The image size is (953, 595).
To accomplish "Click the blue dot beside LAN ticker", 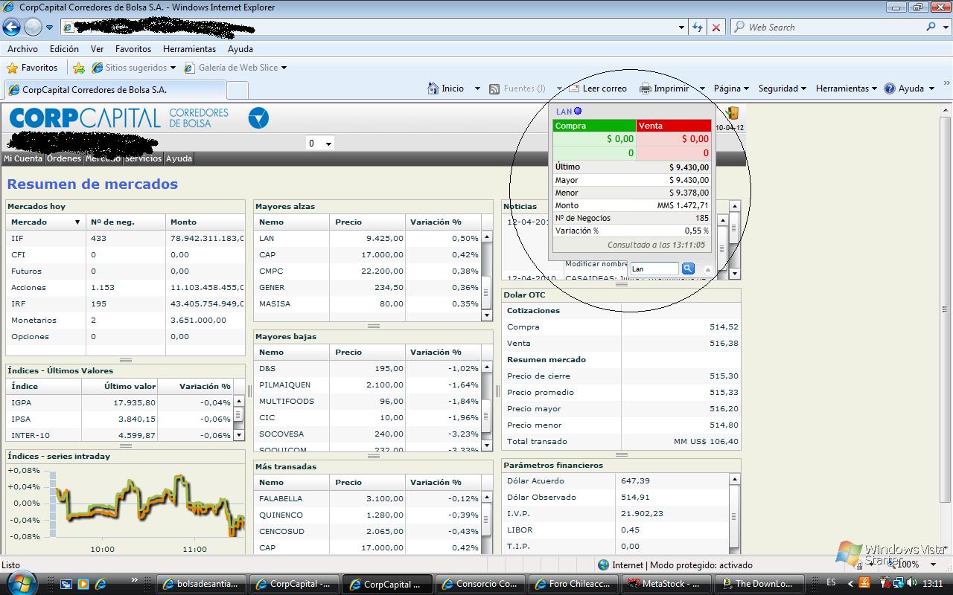I will (x=578, y=112).
